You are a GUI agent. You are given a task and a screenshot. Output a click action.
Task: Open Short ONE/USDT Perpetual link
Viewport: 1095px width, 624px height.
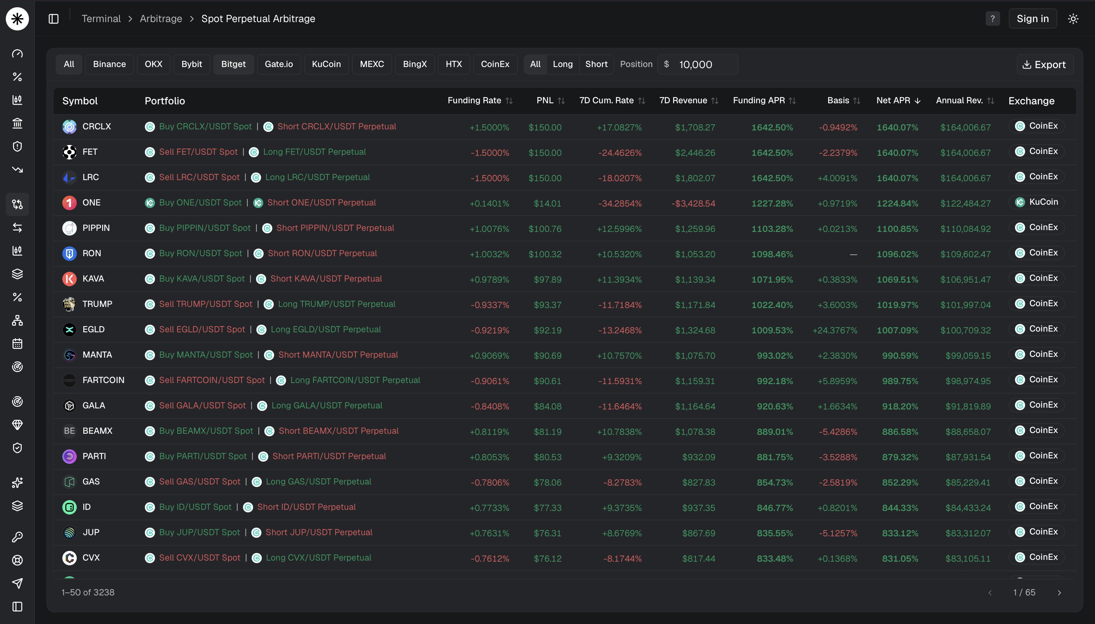coord(321,203)
